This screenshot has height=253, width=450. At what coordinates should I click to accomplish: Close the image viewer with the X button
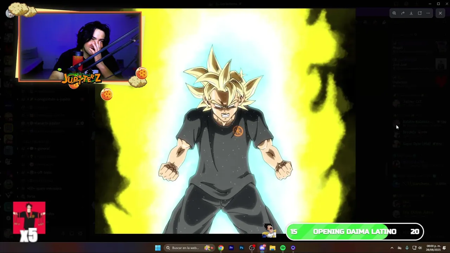pyautogui.click(x=440, y=13)
